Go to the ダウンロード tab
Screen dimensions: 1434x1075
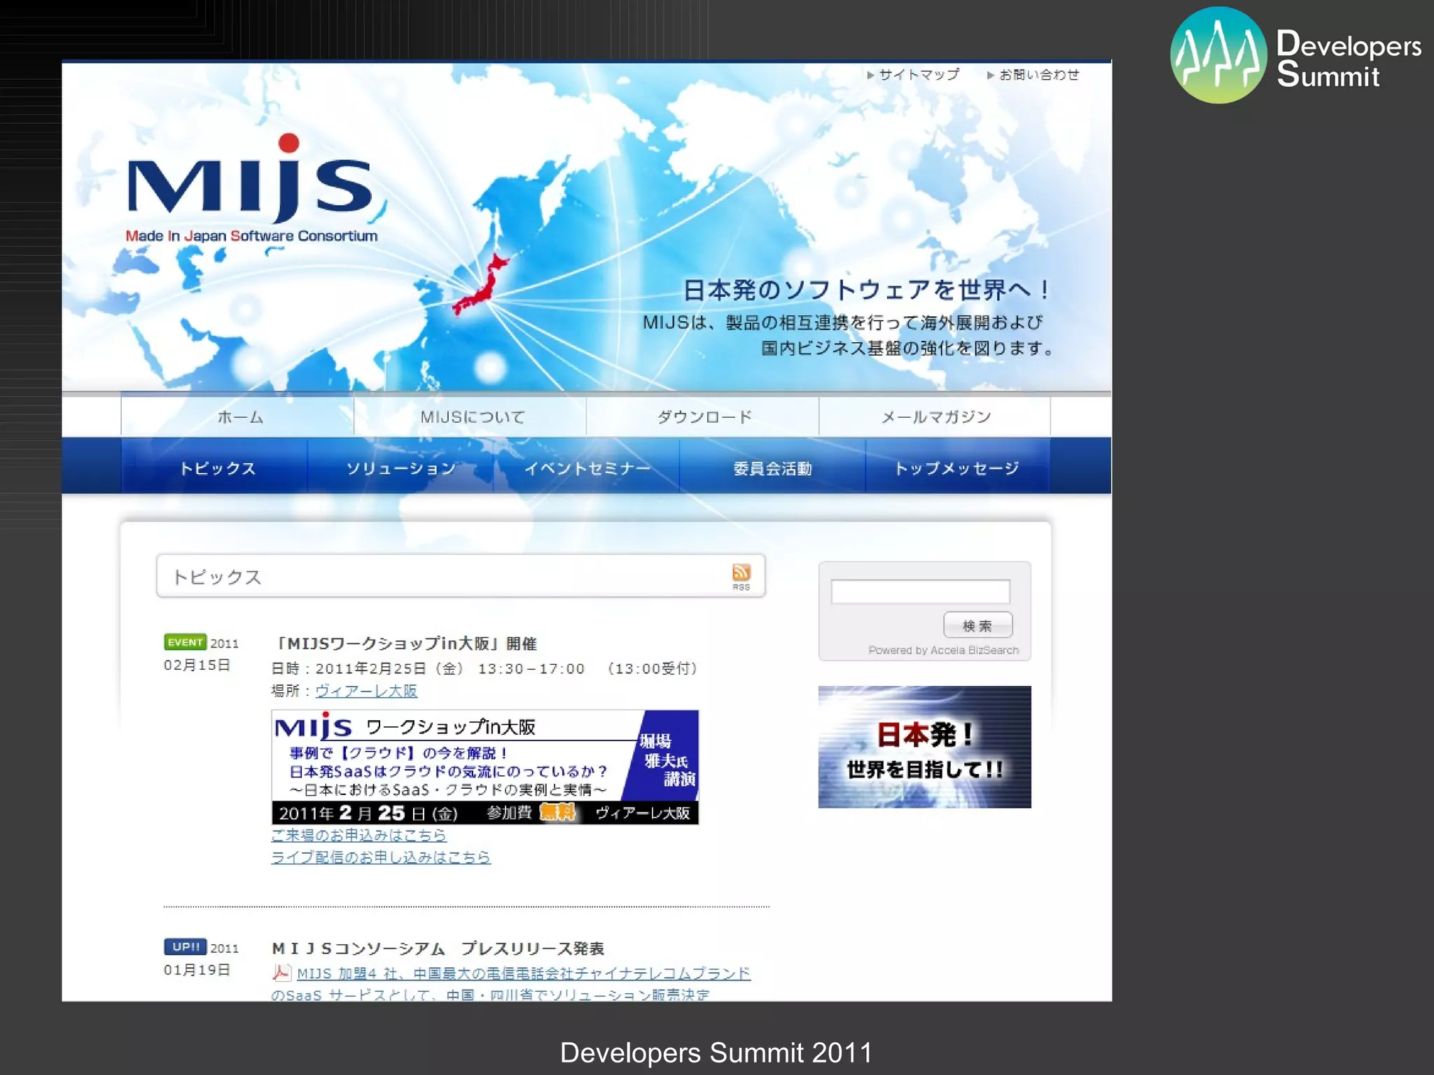tap(704, 417)
